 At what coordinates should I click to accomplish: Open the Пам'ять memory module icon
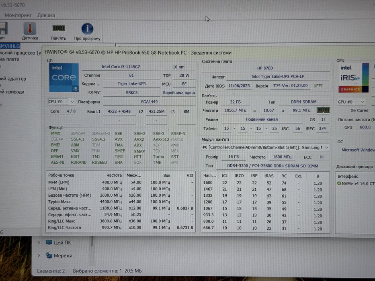point(59,29)
